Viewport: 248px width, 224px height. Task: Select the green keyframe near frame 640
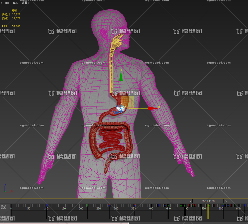235,205
